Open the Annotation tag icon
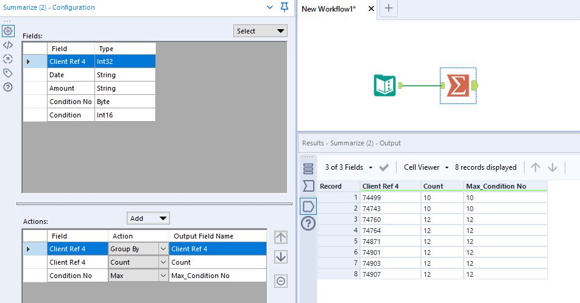Screen dimensions: 580x303 click(x=8, y=73)
